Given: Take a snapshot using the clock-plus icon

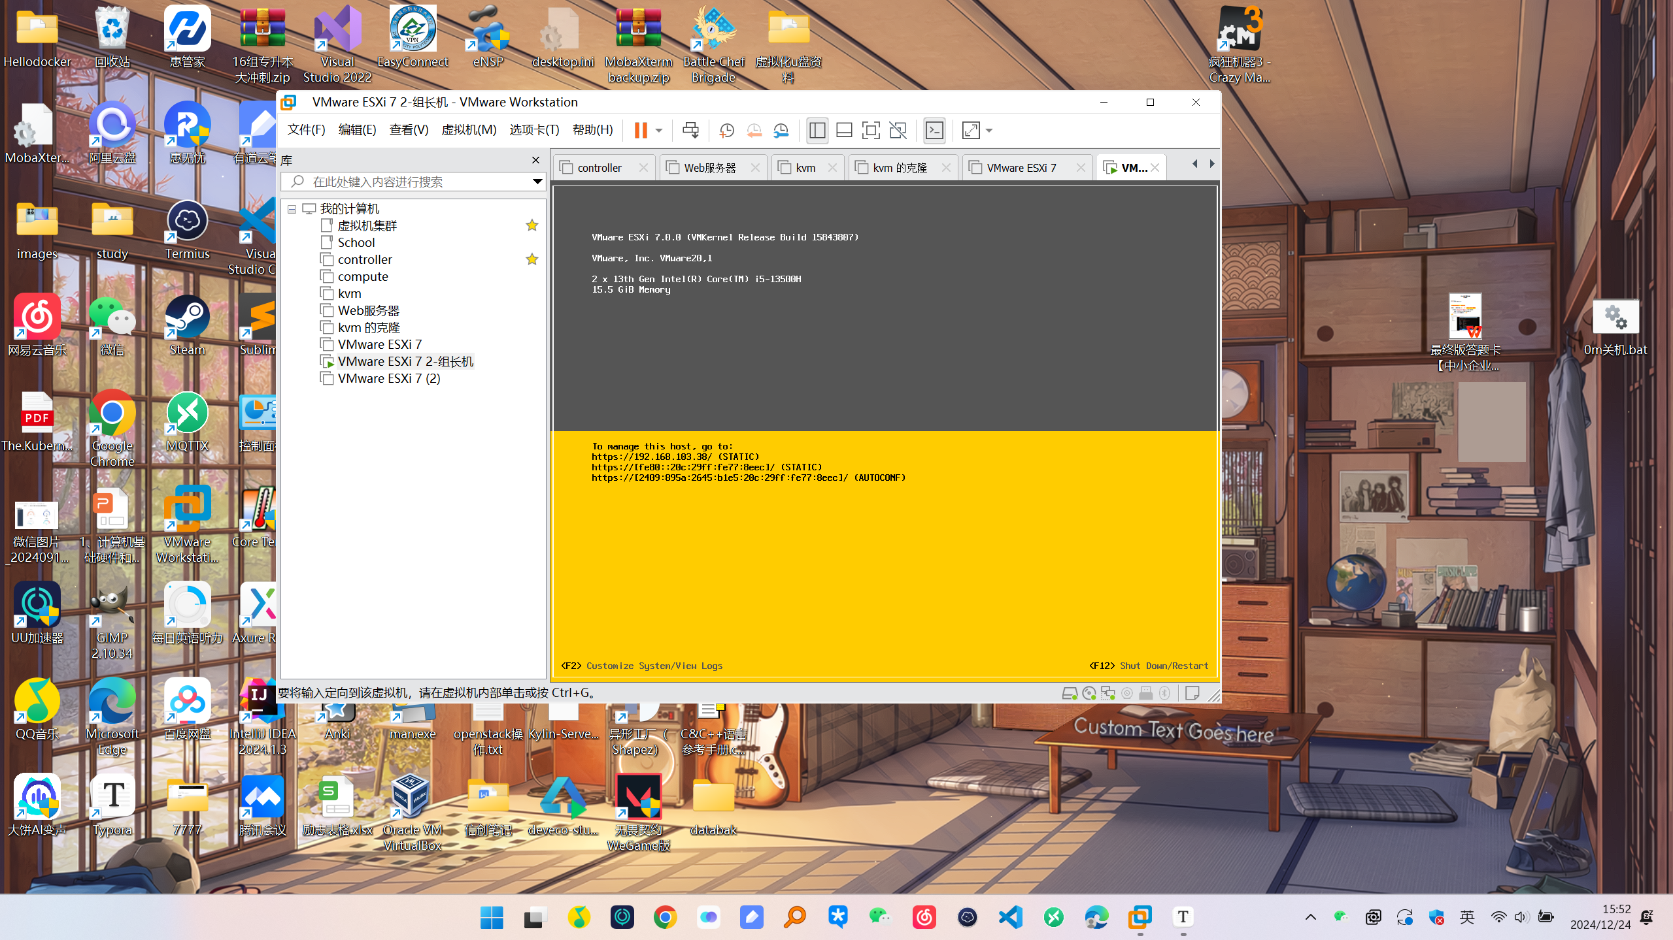Looking at the screenshot, I should [726, 131].
